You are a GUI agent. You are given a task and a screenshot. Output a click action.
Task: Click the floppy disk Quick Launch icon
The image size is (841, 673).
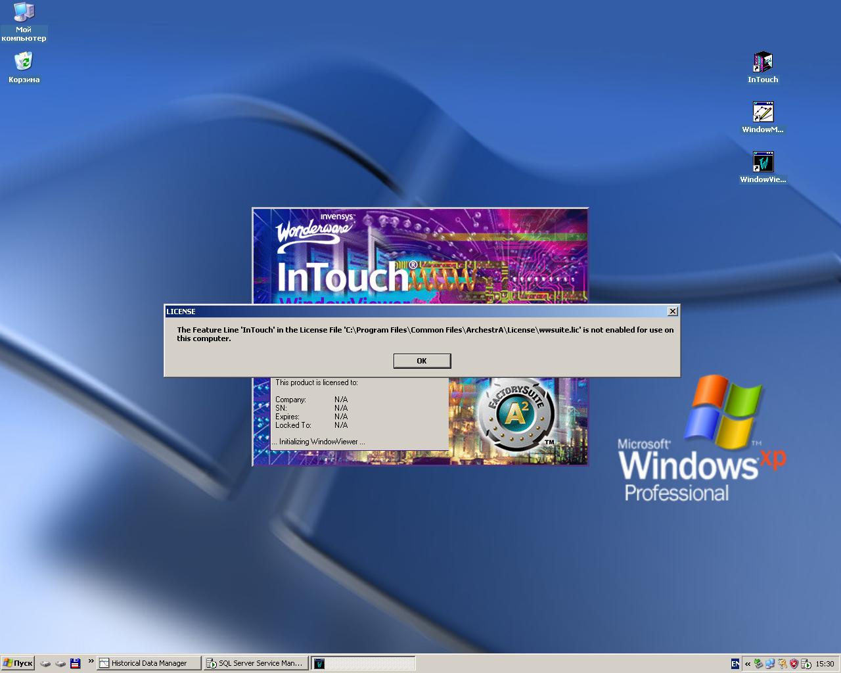75,663
